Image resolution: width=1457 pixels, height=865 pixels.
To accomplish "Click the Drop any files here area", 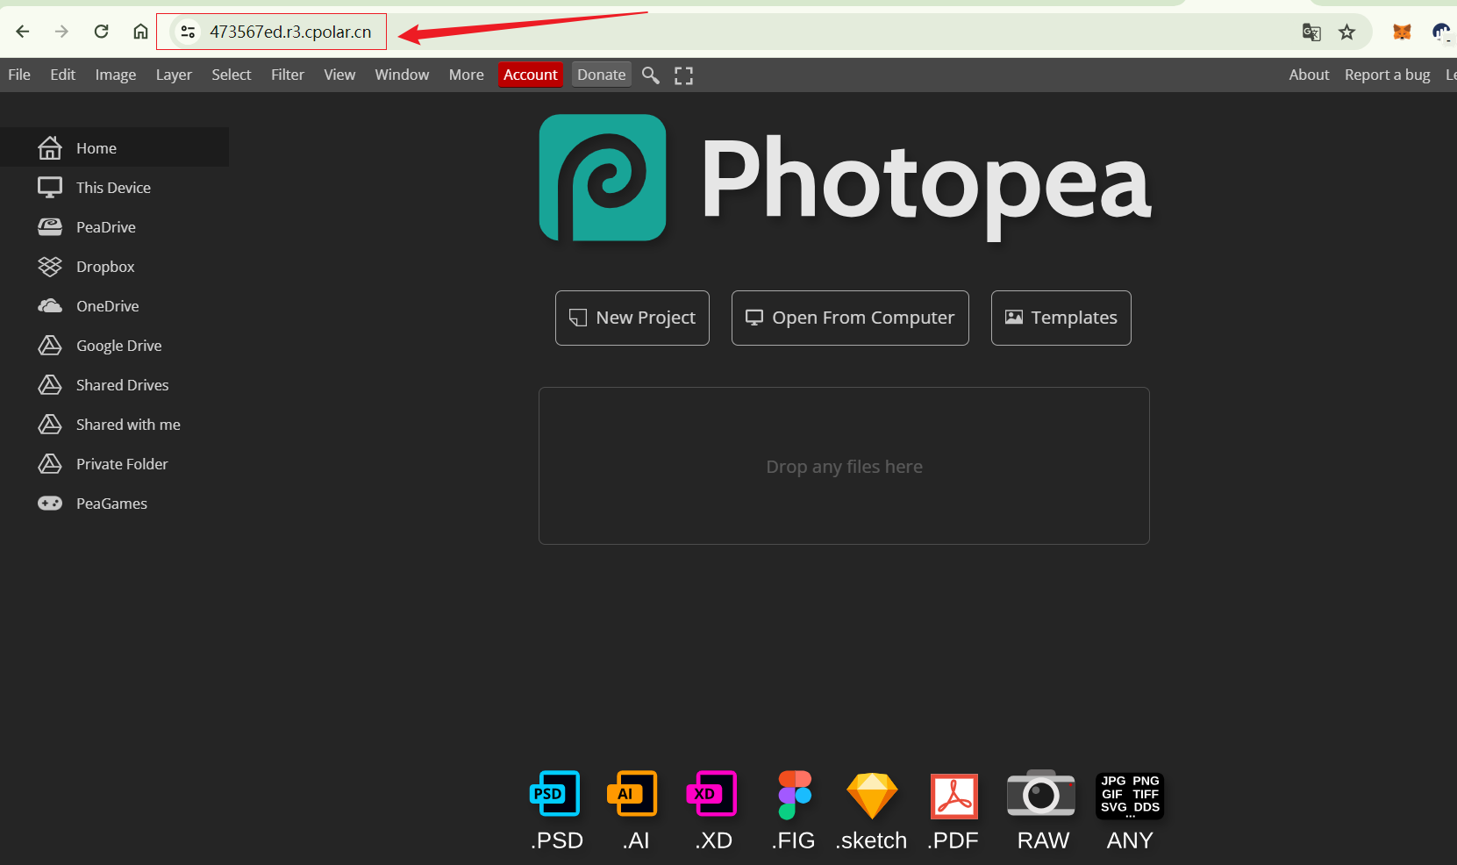I will 844,466.
